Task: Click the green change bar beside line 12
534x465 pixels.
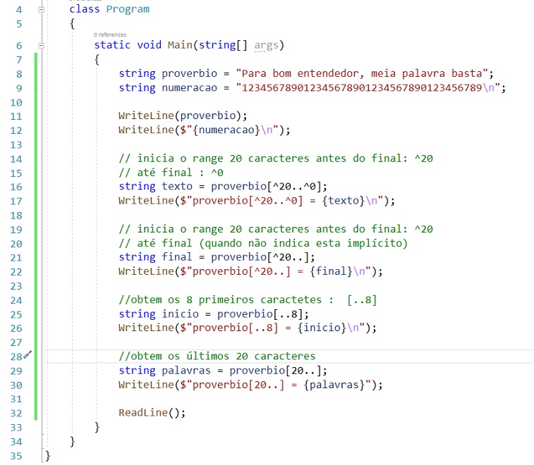Action: tap(36, 130)
